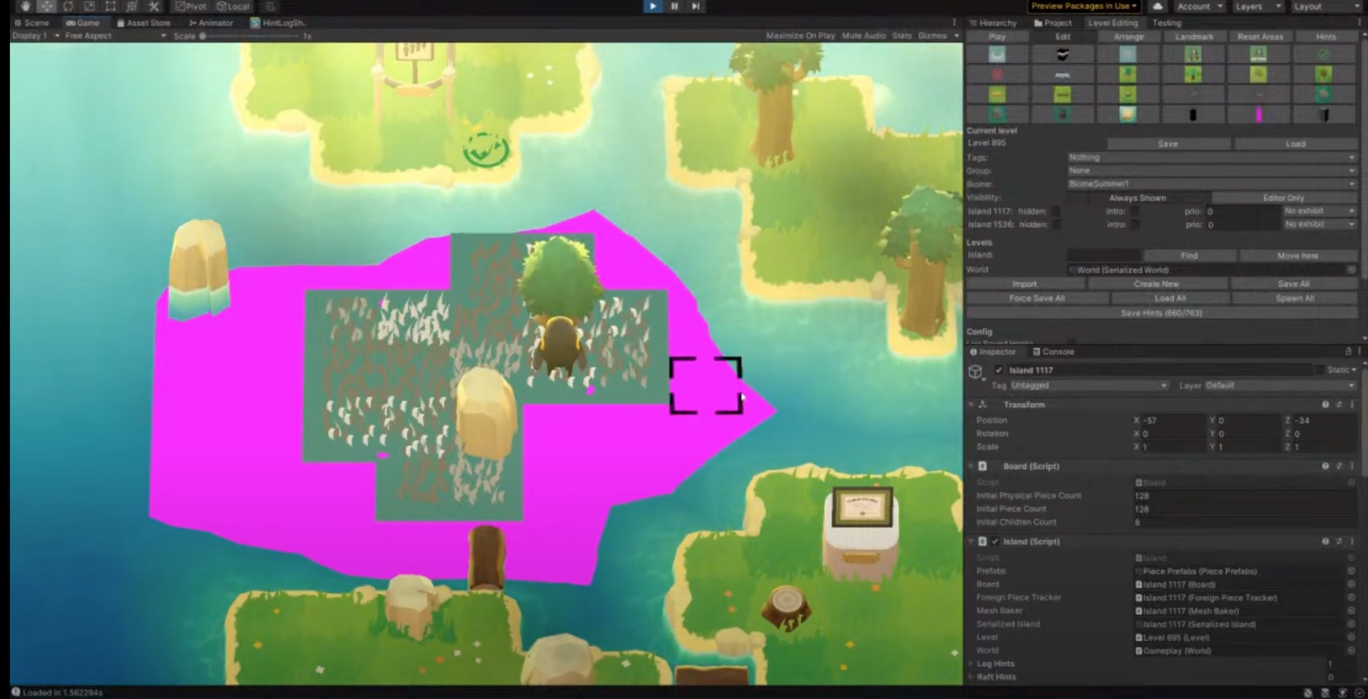This screenshot has height=699, width=1368.
Task: Open the Island (Script) preset icon
Action: pyautogui.click(x=1339, y=541)
